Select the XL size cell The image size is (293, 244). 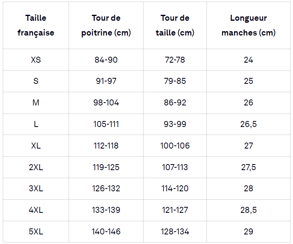click(x=36, y=146)
